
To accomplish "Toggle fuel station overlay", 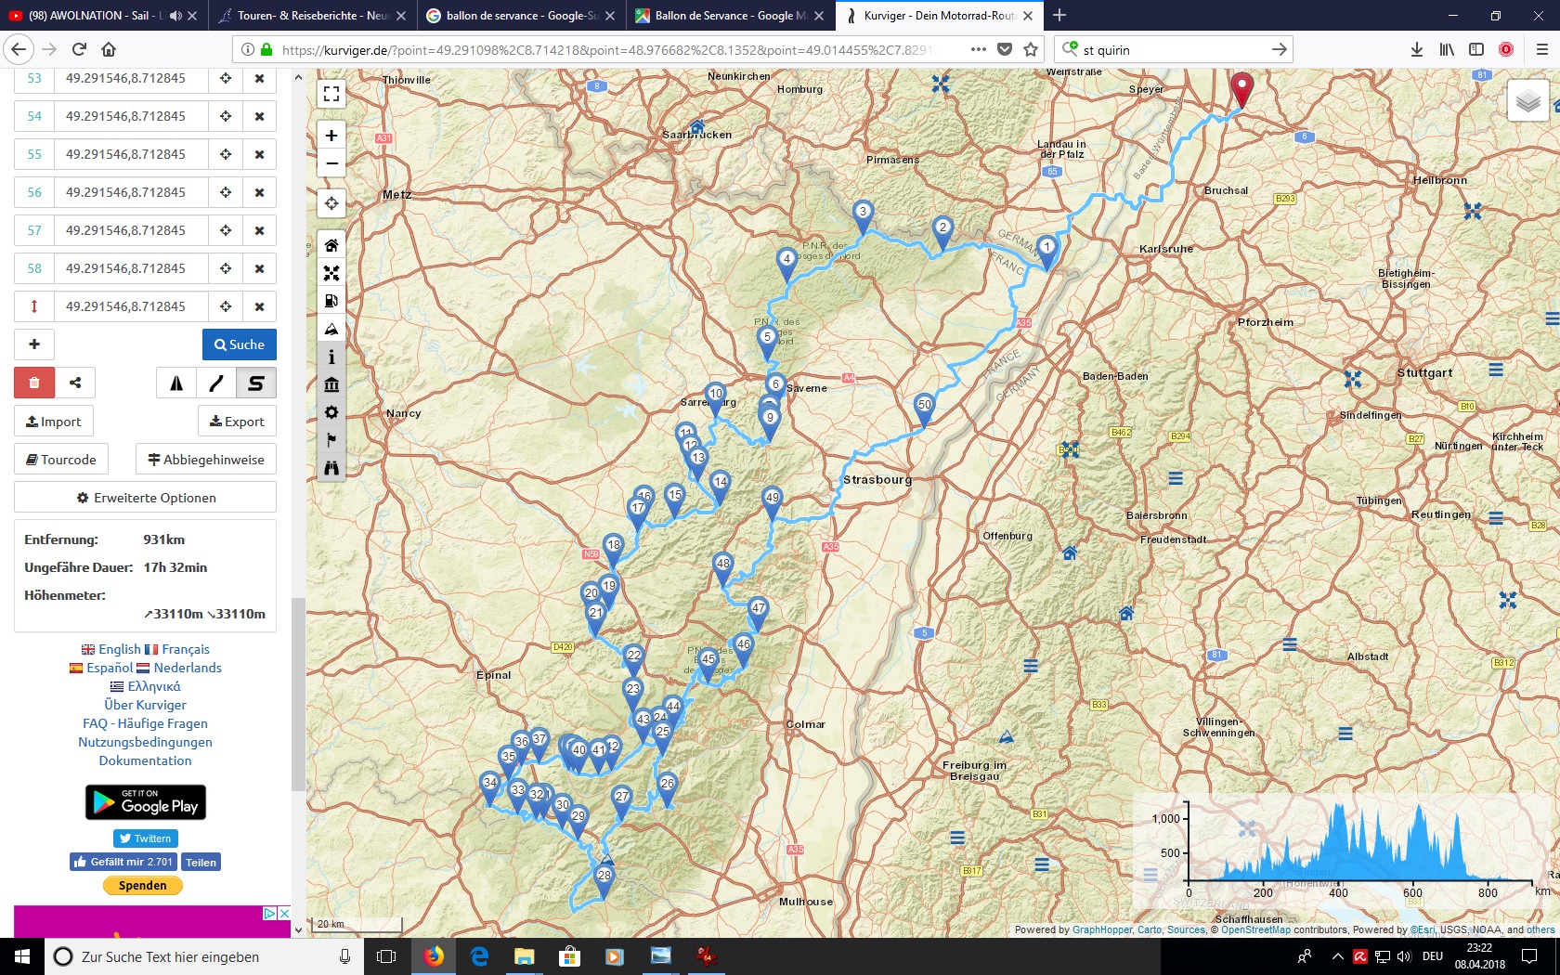I will coord(331,301).
